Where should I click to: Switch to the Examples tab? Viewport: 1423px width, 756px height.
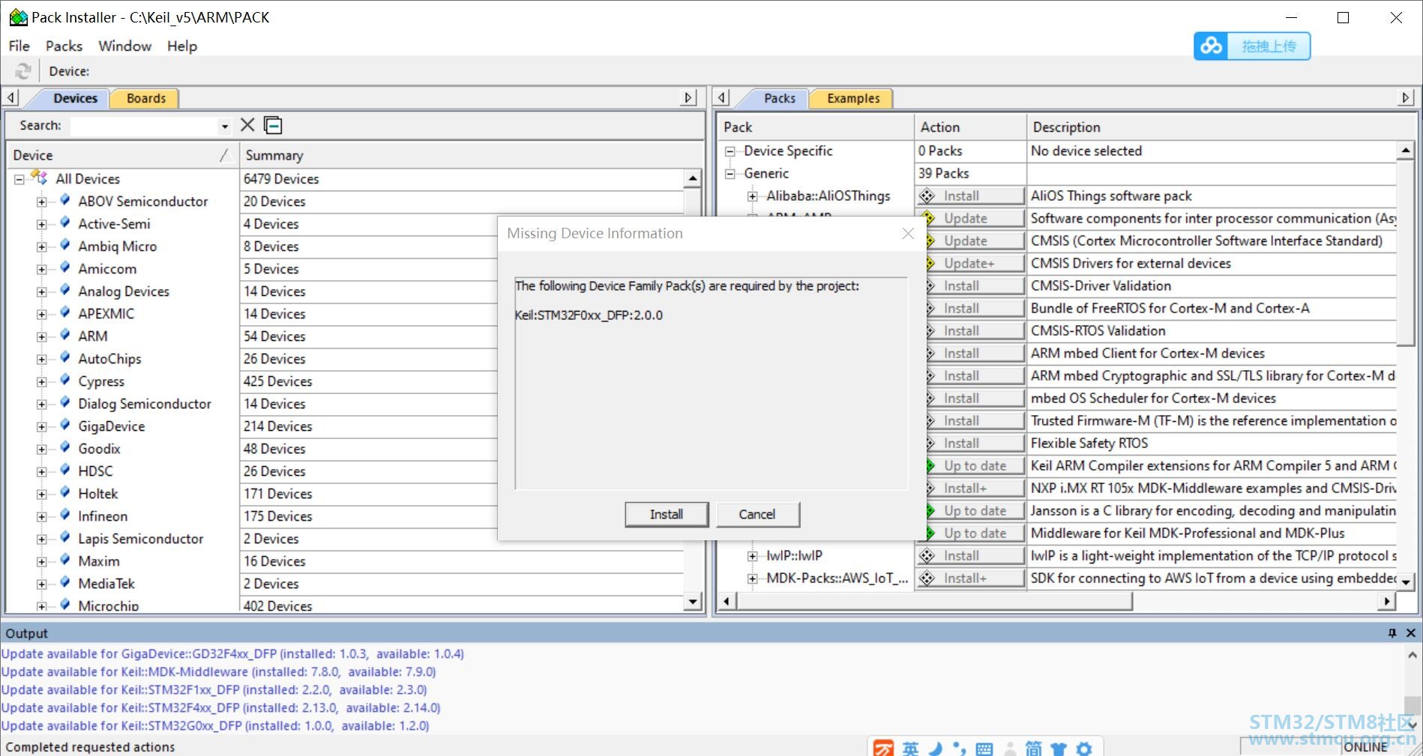click(853, 98)
